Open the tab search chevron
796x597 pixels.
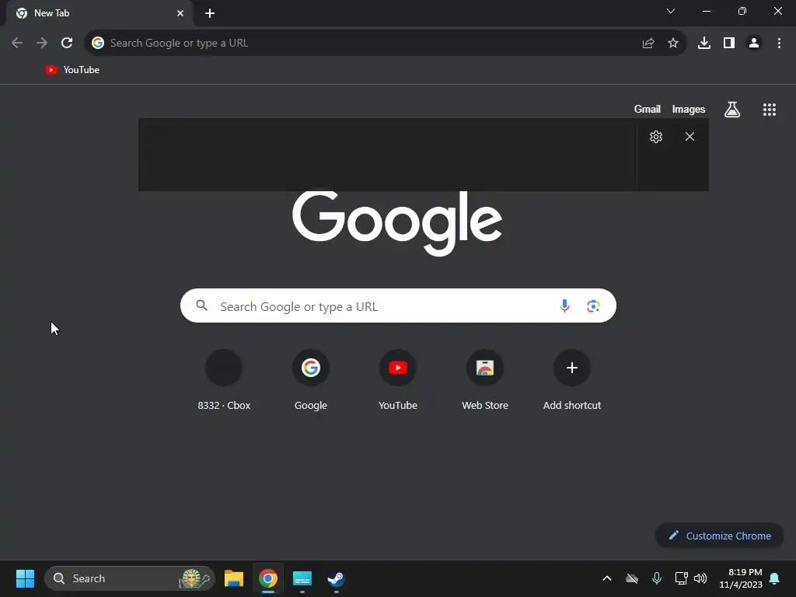point(671,11)
